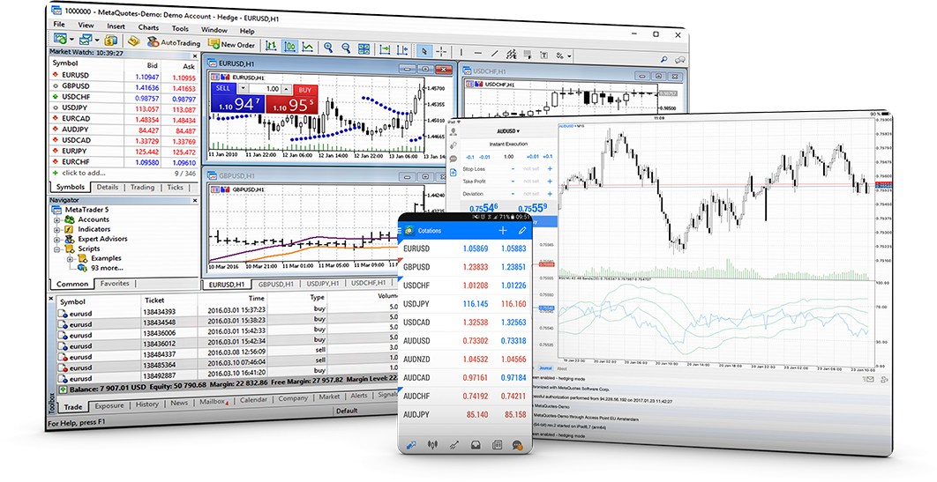Select the crosshair tool

441,51
